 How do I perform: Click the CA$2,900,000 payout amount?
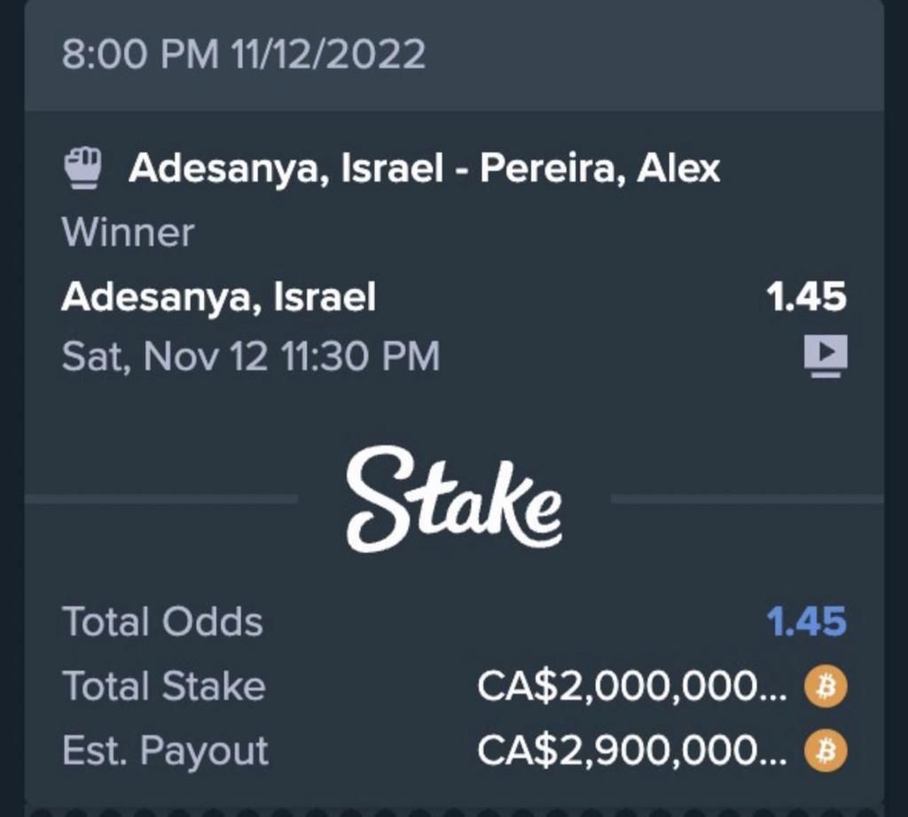pos(631,751)
